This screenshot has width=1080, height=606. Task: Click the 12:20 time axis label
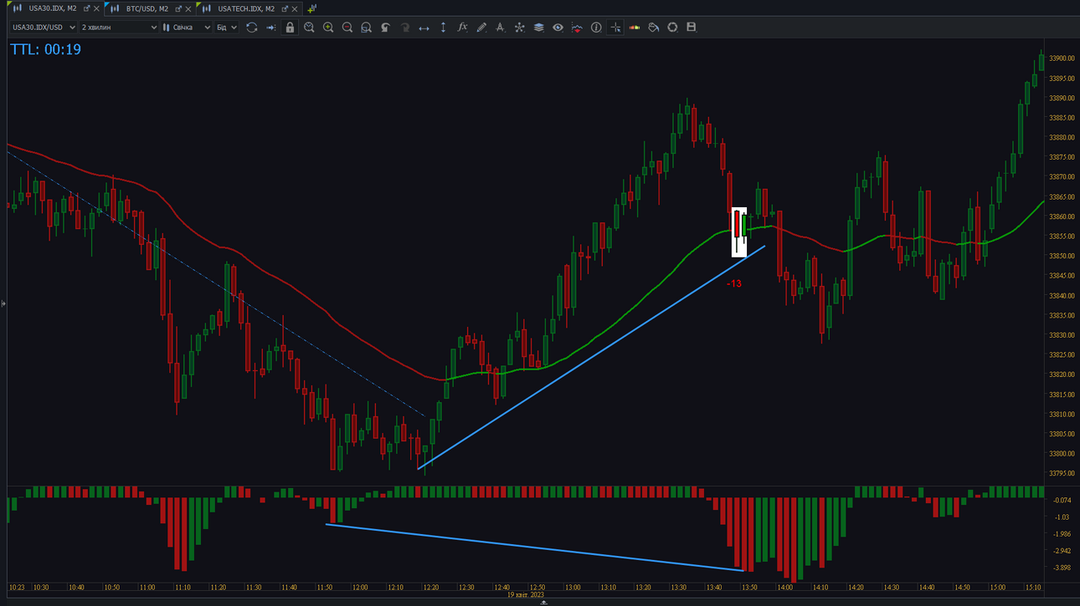430,588
